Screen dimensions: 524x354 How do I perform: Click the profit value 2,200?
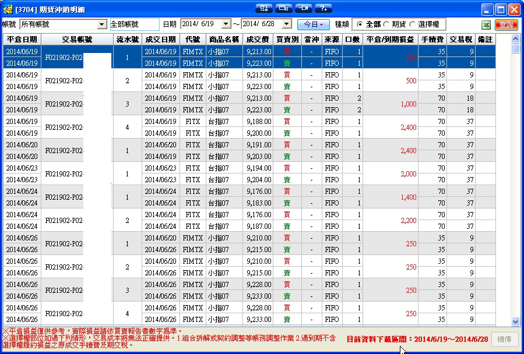tap(409, 221)
